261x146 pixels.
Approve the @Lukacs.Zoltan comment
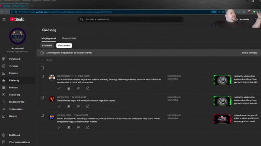59,127
